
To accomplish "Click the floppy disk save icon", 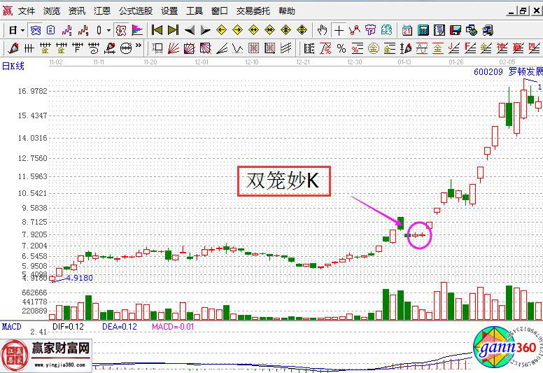I will click(x=456, y=30).
